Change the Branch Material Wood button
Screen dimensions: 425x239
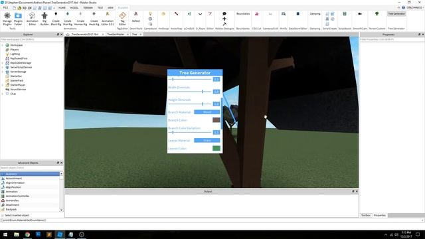[207, 112]
